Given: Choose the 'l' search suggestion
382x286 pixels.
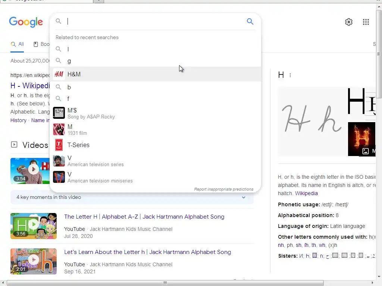Looking at the screenshot, I should (x=155, y=49).
